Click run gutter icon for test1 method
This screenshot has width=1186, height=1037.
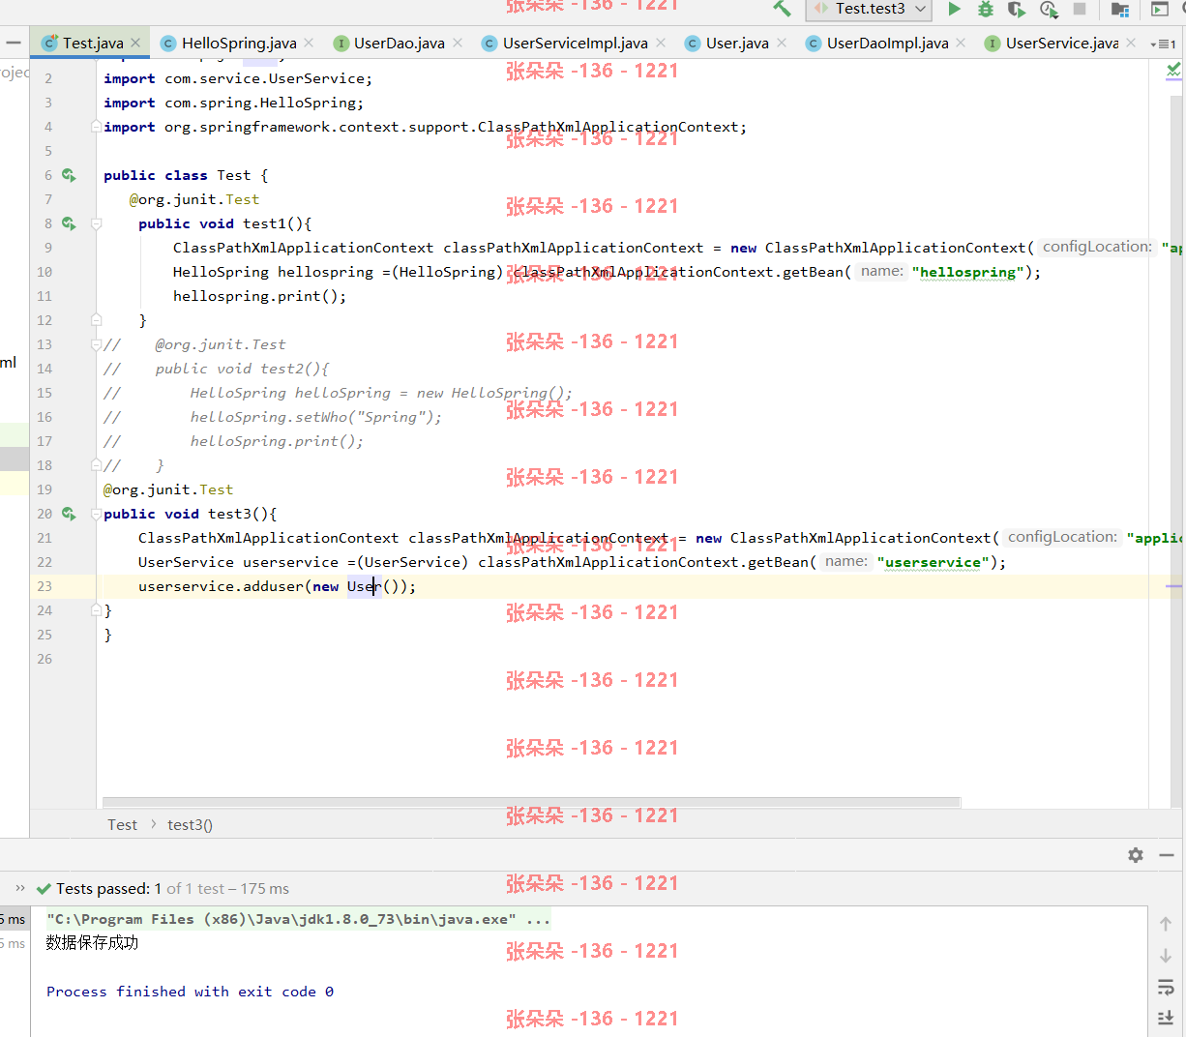[69, 223]
